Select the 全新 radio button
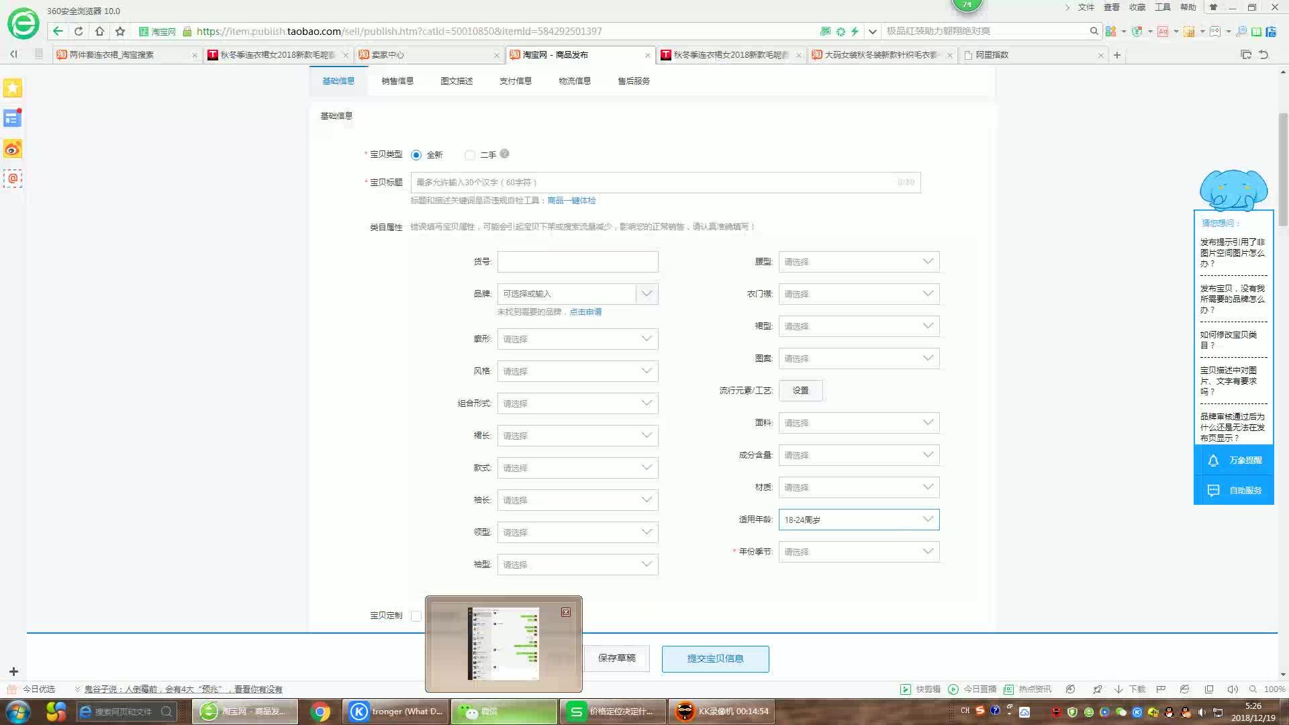Screen dimensions: 1289x725 pyautogui.click(x=416, y=155)
